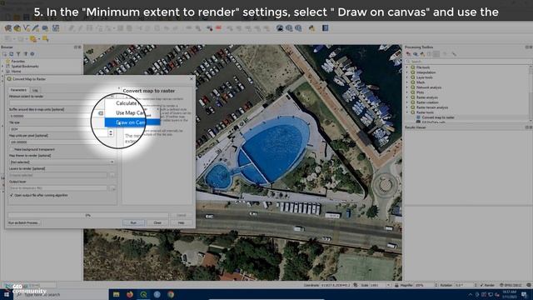This screenshot has height=300, width=533.
Task: Click second Processing Toolbox toolbar icon (Scripts)
Action: (x=416, y=54)
